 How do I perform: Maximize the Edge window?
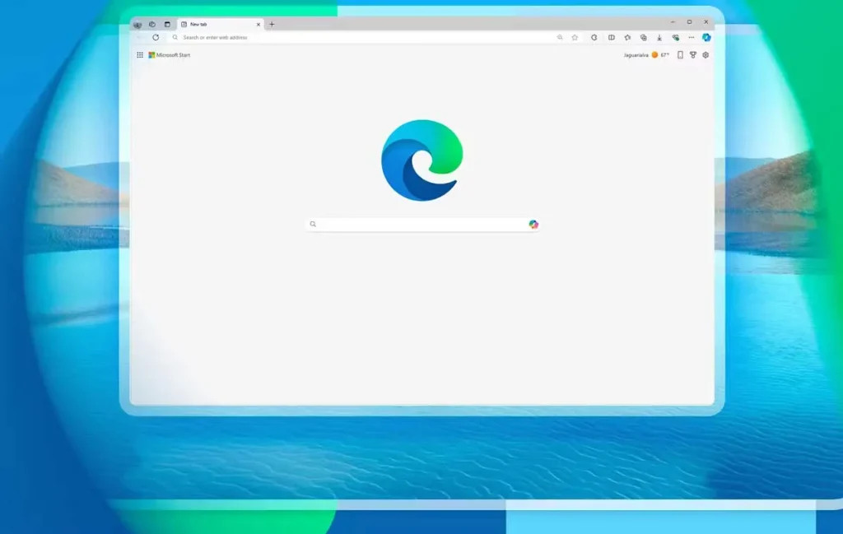point(689,22)
